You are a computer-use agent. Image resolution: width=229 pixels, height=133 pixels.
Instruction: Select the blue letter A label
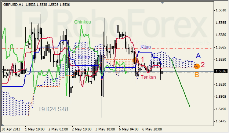coord(198,55)
